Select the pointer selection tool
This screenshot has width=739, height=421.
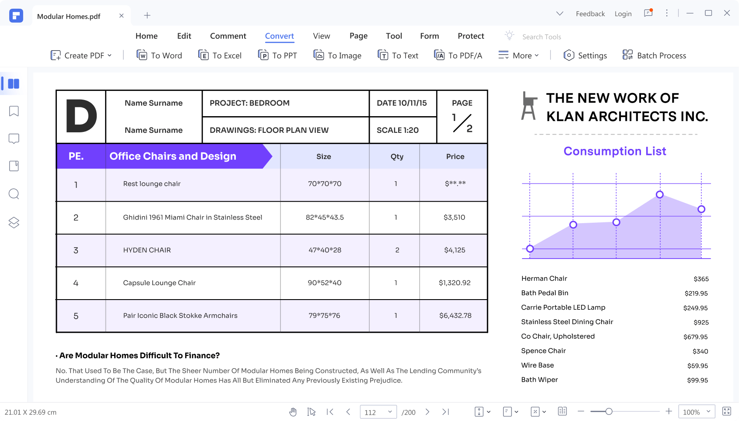311,411
